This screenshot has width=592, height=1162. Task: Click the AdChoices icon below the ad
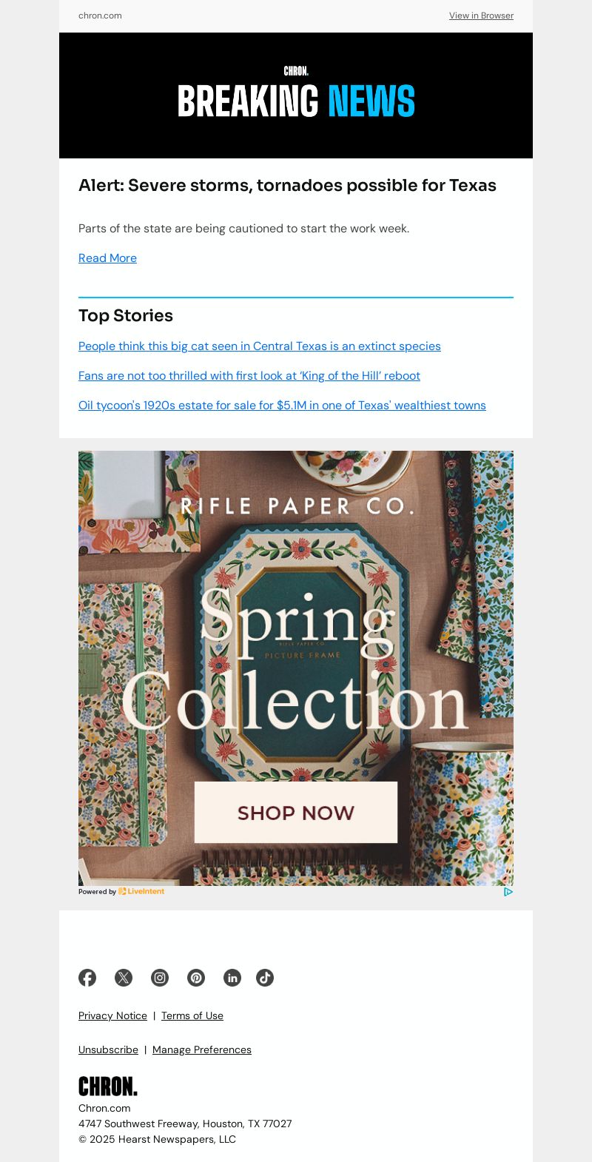coord(508,892)
